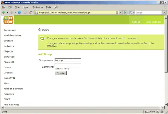
Task: Focus the Group name field
Action: 68,60
